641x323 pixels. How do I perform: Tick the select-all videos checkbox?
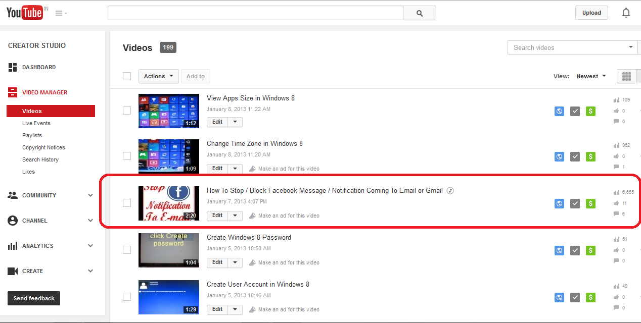tap(127, 76)
